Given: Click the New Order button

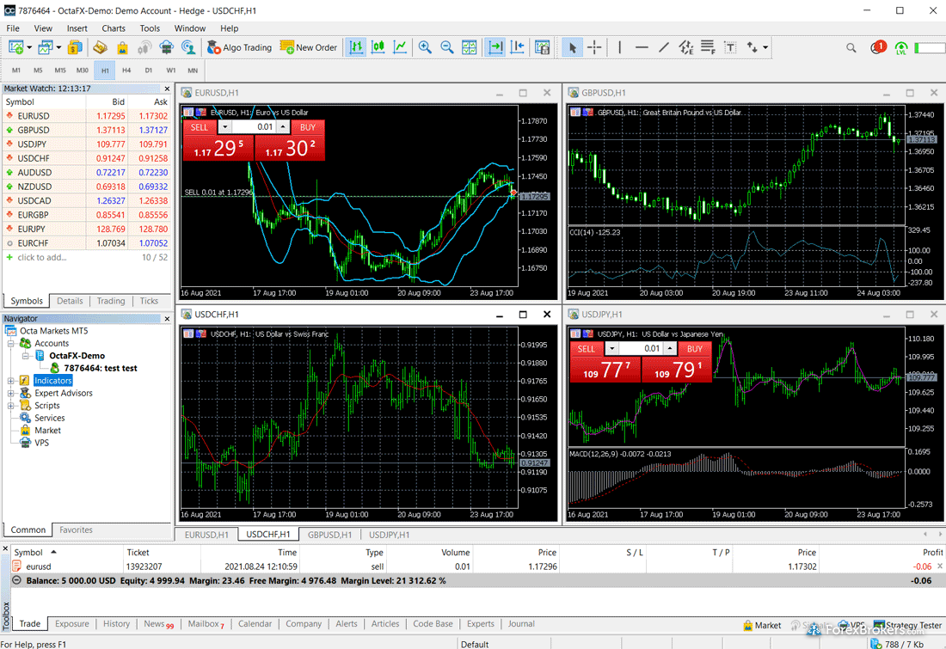Looking at the screenshot, I should [x=308, y=47].
